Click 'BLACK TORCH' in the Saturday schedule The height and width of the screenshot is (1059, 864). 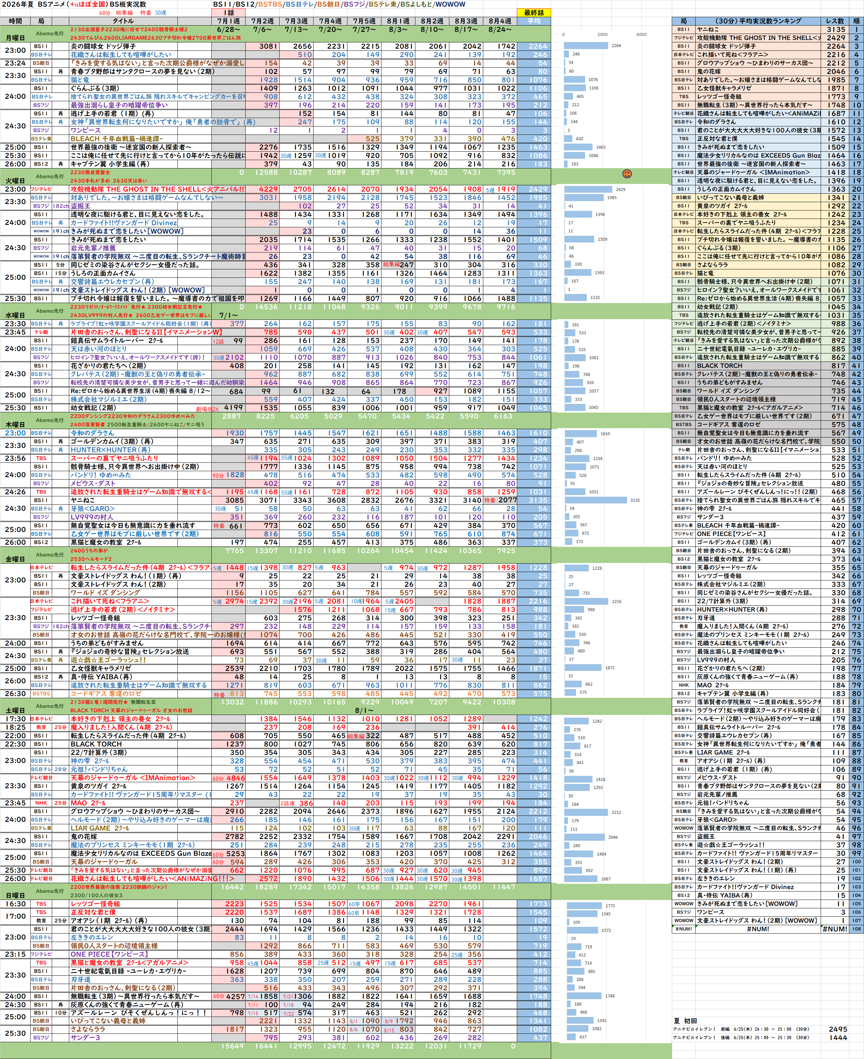[96, 744]
